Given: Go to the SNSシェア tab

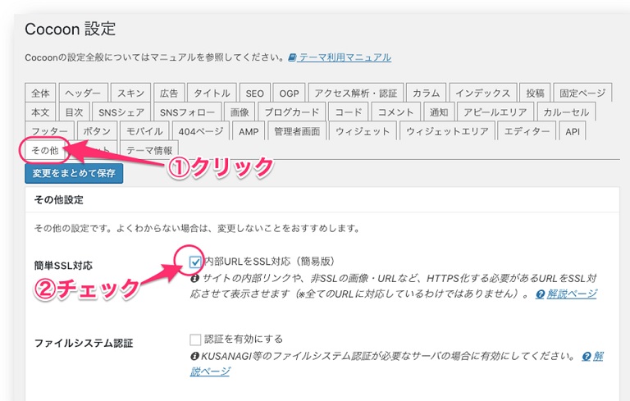Looking at the screenshot, I should [121, 112].
